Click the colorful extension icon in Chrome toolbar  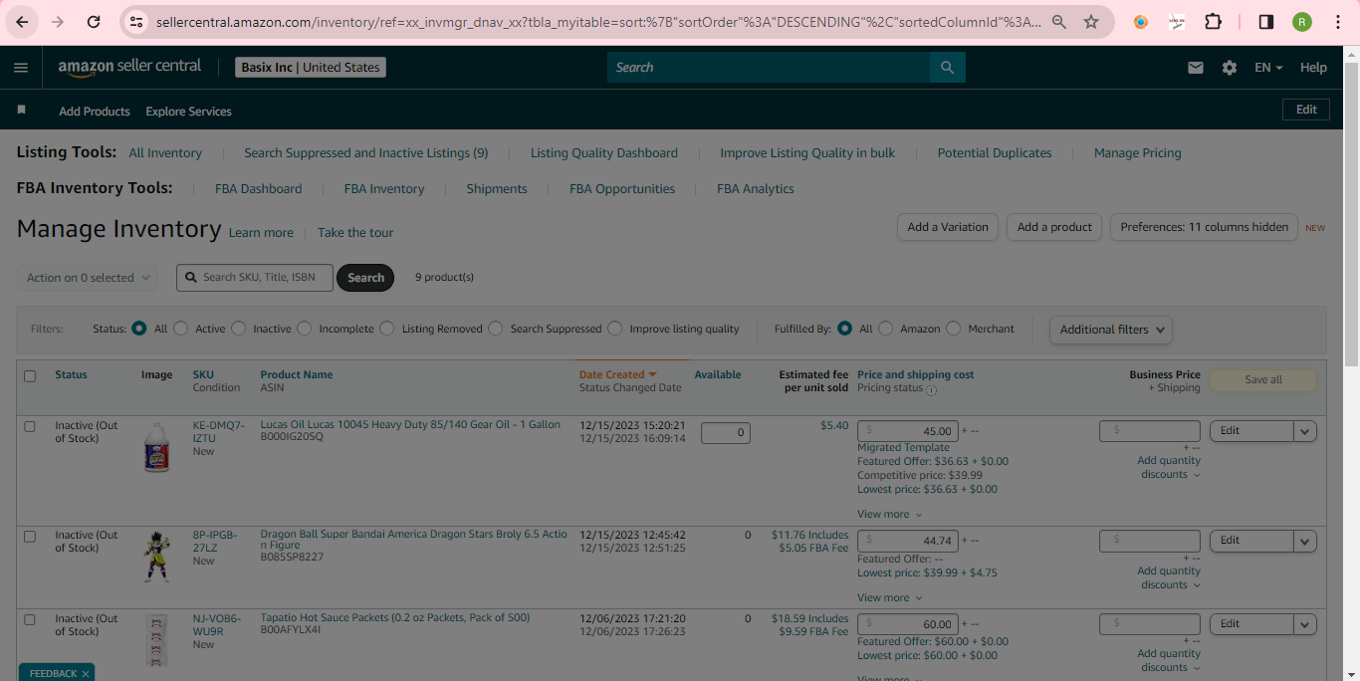pos(1141,21)
